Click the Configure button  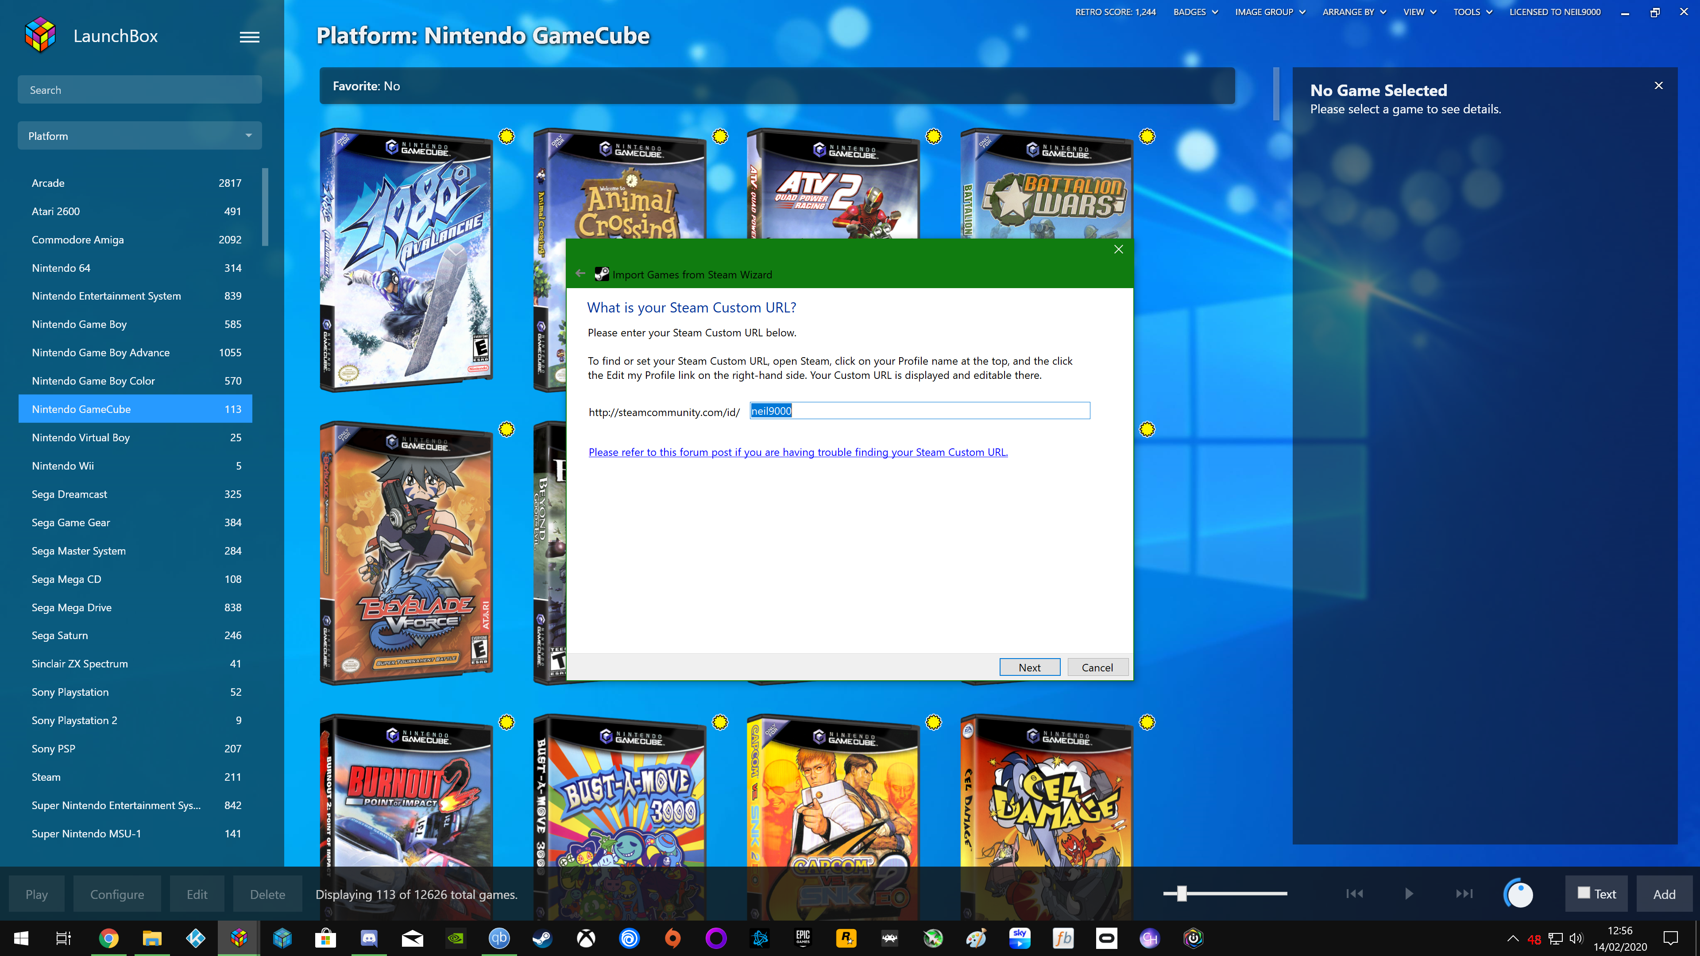pyautogui.click(x=117, y=894)
